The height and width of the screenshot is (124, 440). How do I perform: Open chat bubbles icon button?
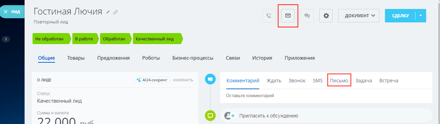point(307,15)
